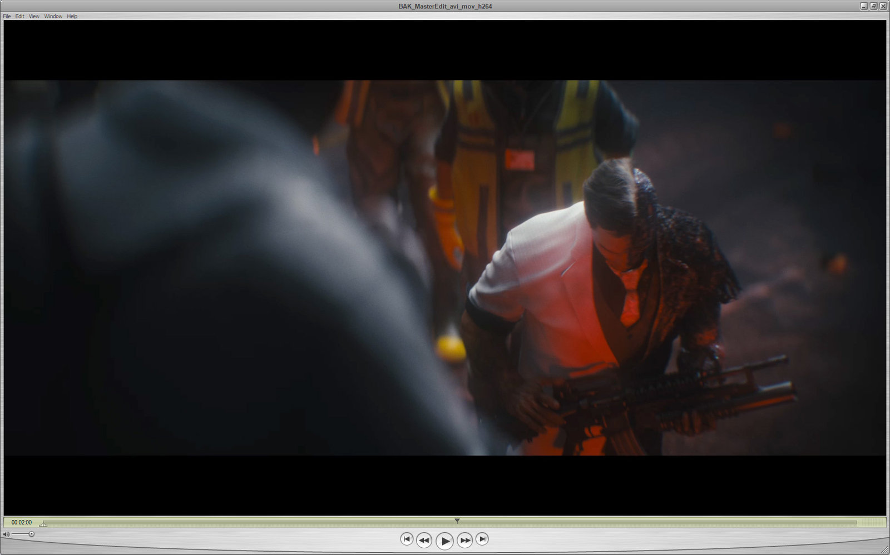This screenshot has width=890, height=555.
Task: Click the playhead marker on the timeline
Action: [x=457, y=521]
